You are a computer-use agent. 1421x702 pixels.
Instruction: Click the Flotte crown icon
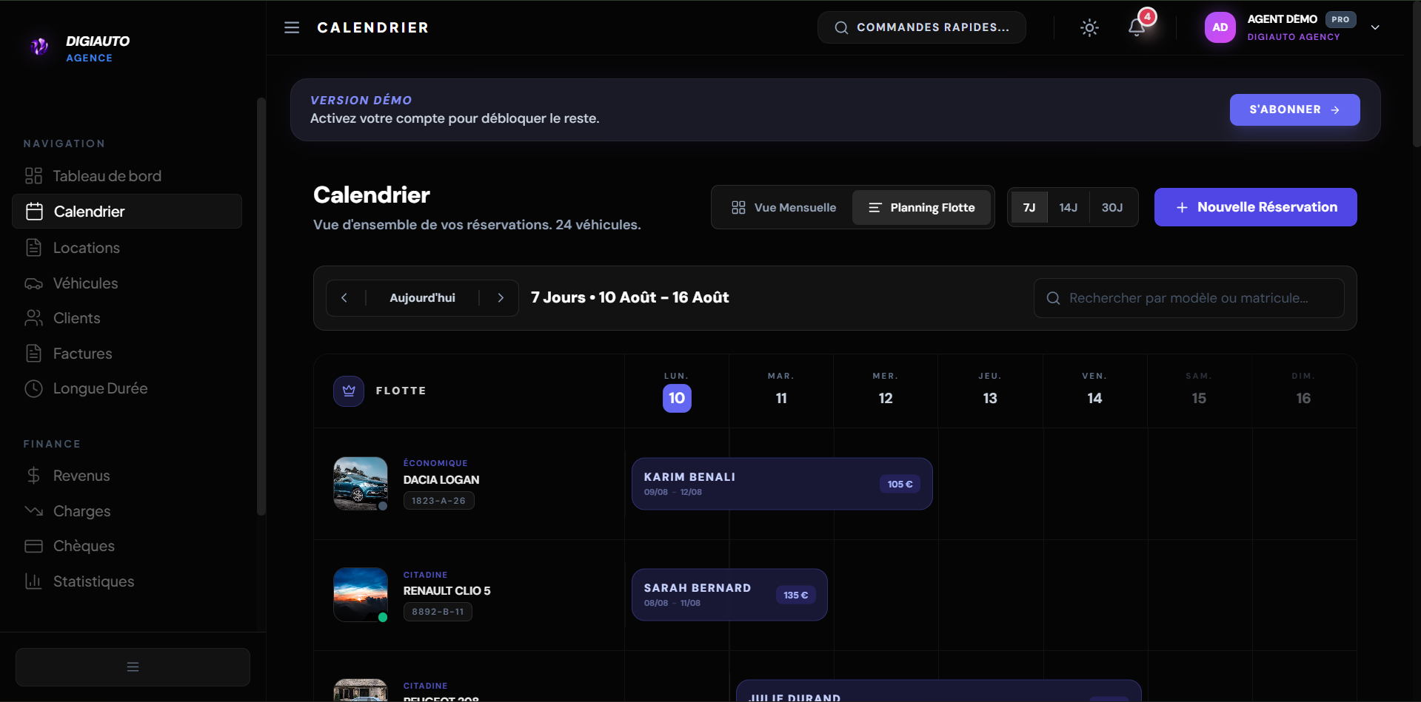(349, 391)
